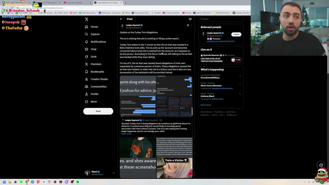Focus the Search input field

click(x=221, y=19)
